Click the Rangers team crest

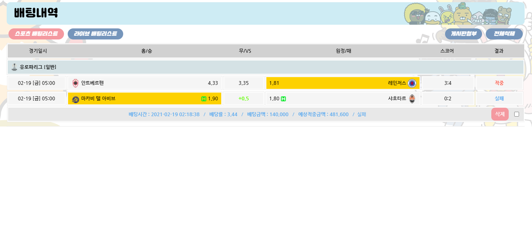[x=412, y=83]
